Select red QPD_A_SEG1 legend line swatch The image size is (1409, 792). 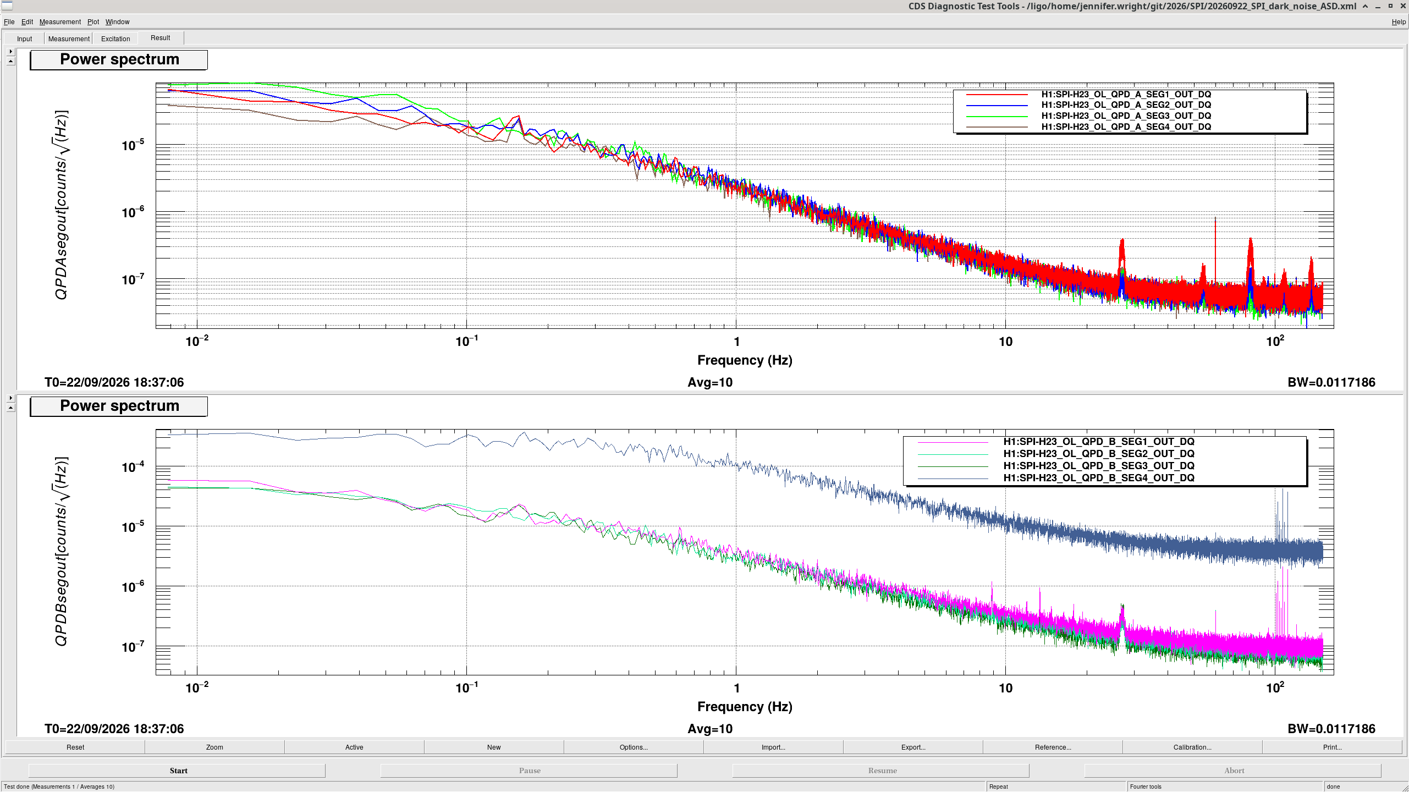pos(997,95)
